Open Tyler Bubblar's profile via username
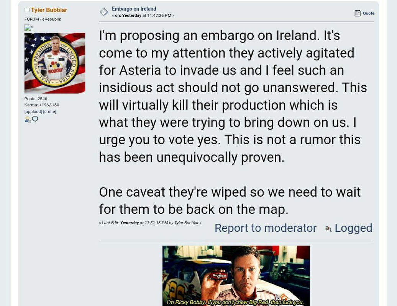Screen dimensions: 397x306 coord(49,10)
